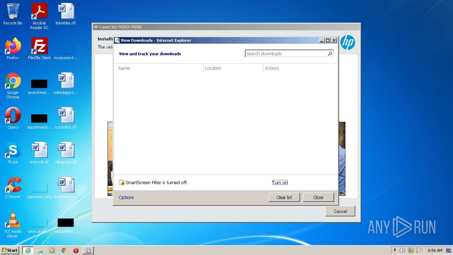Launch Acrobat Reader DC shortcut
Screen dimensions: 453x255
(39, 16)
